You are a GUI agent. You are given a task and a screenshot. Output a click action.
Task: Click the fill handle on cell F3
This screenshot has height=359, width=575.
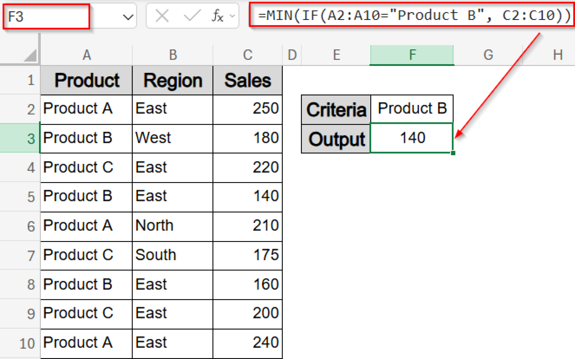pyautogui.click(x=453, y=153)
